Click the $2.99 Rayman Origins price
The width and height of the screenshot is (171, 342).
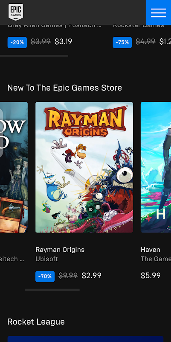[x=91, y=276]
